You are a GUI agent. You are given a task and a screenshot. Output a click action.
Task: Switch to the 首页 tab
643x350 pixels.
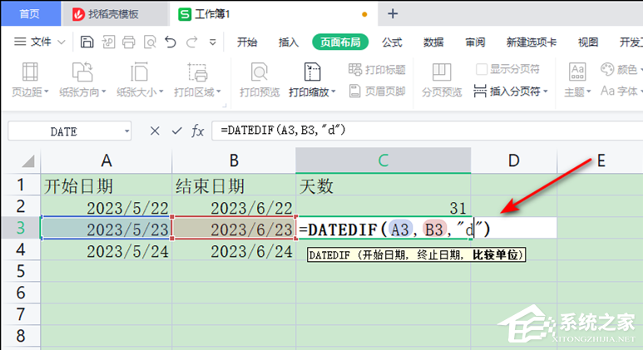pos(30,14)
